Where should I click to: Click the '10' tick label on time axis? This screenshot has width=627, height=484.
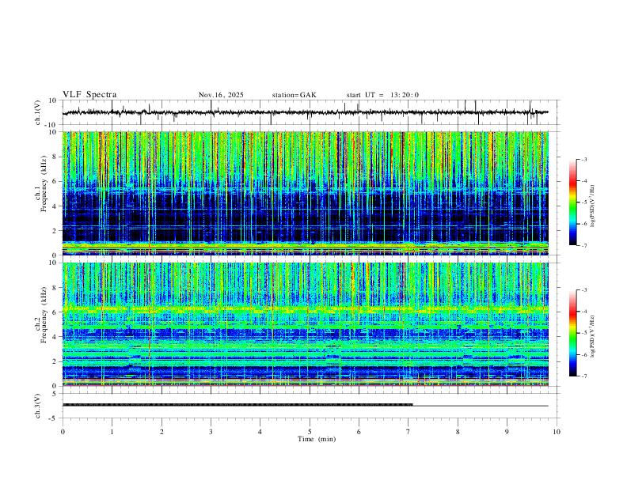557,432
